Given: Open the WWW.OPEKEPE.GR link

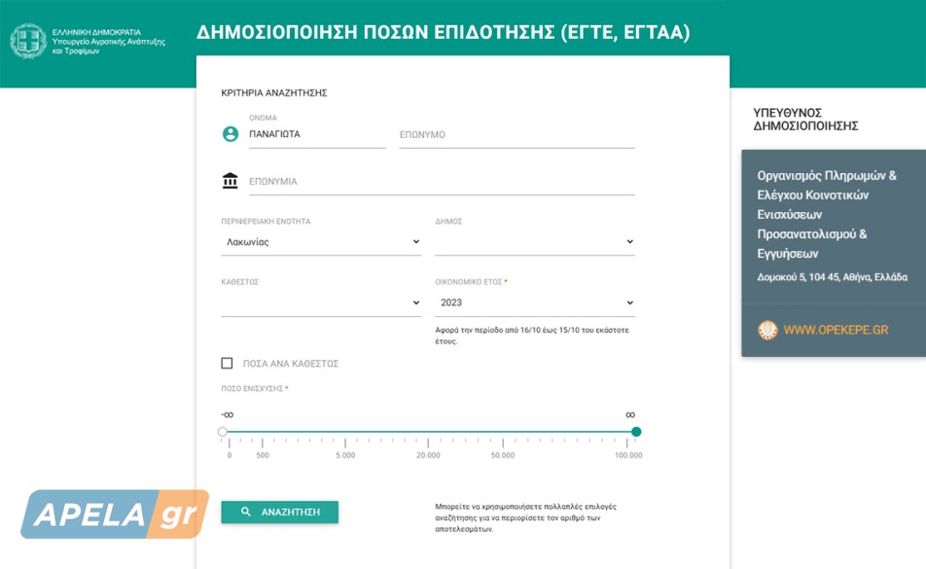Looking at the screenshot, I should [836, 330].
